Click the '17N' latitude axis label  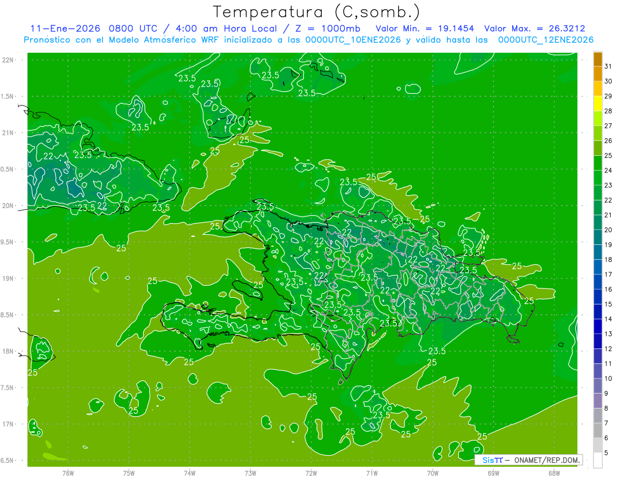(x=8, y=424)
